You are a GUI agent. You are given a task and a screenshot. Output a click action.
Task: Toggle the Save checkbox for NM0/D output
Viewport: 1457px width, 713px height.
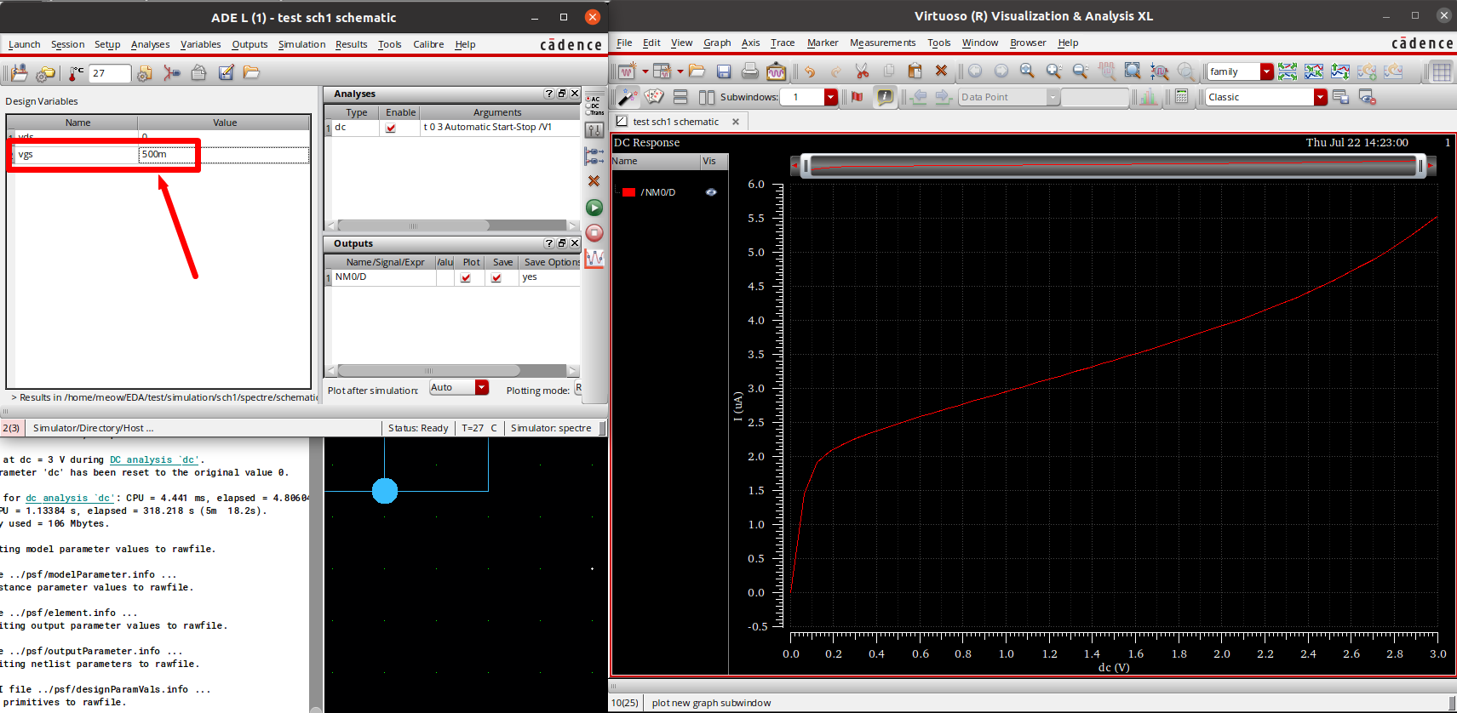tap(496, 277)
